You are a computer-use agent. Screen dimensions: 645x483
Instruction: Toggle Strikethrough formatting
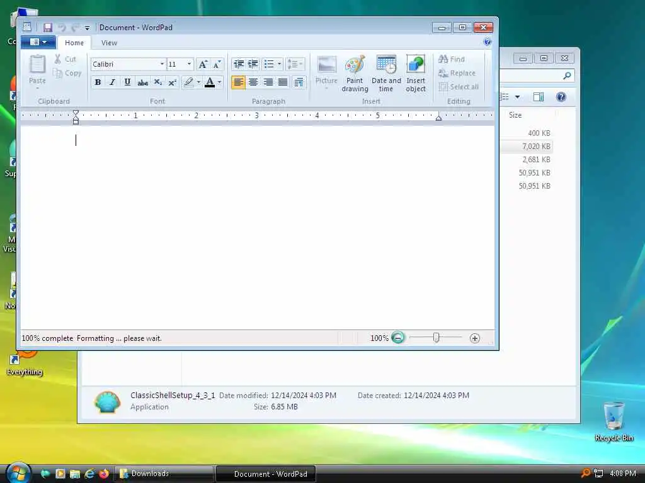pyautogui.click(x=142, y=82)
